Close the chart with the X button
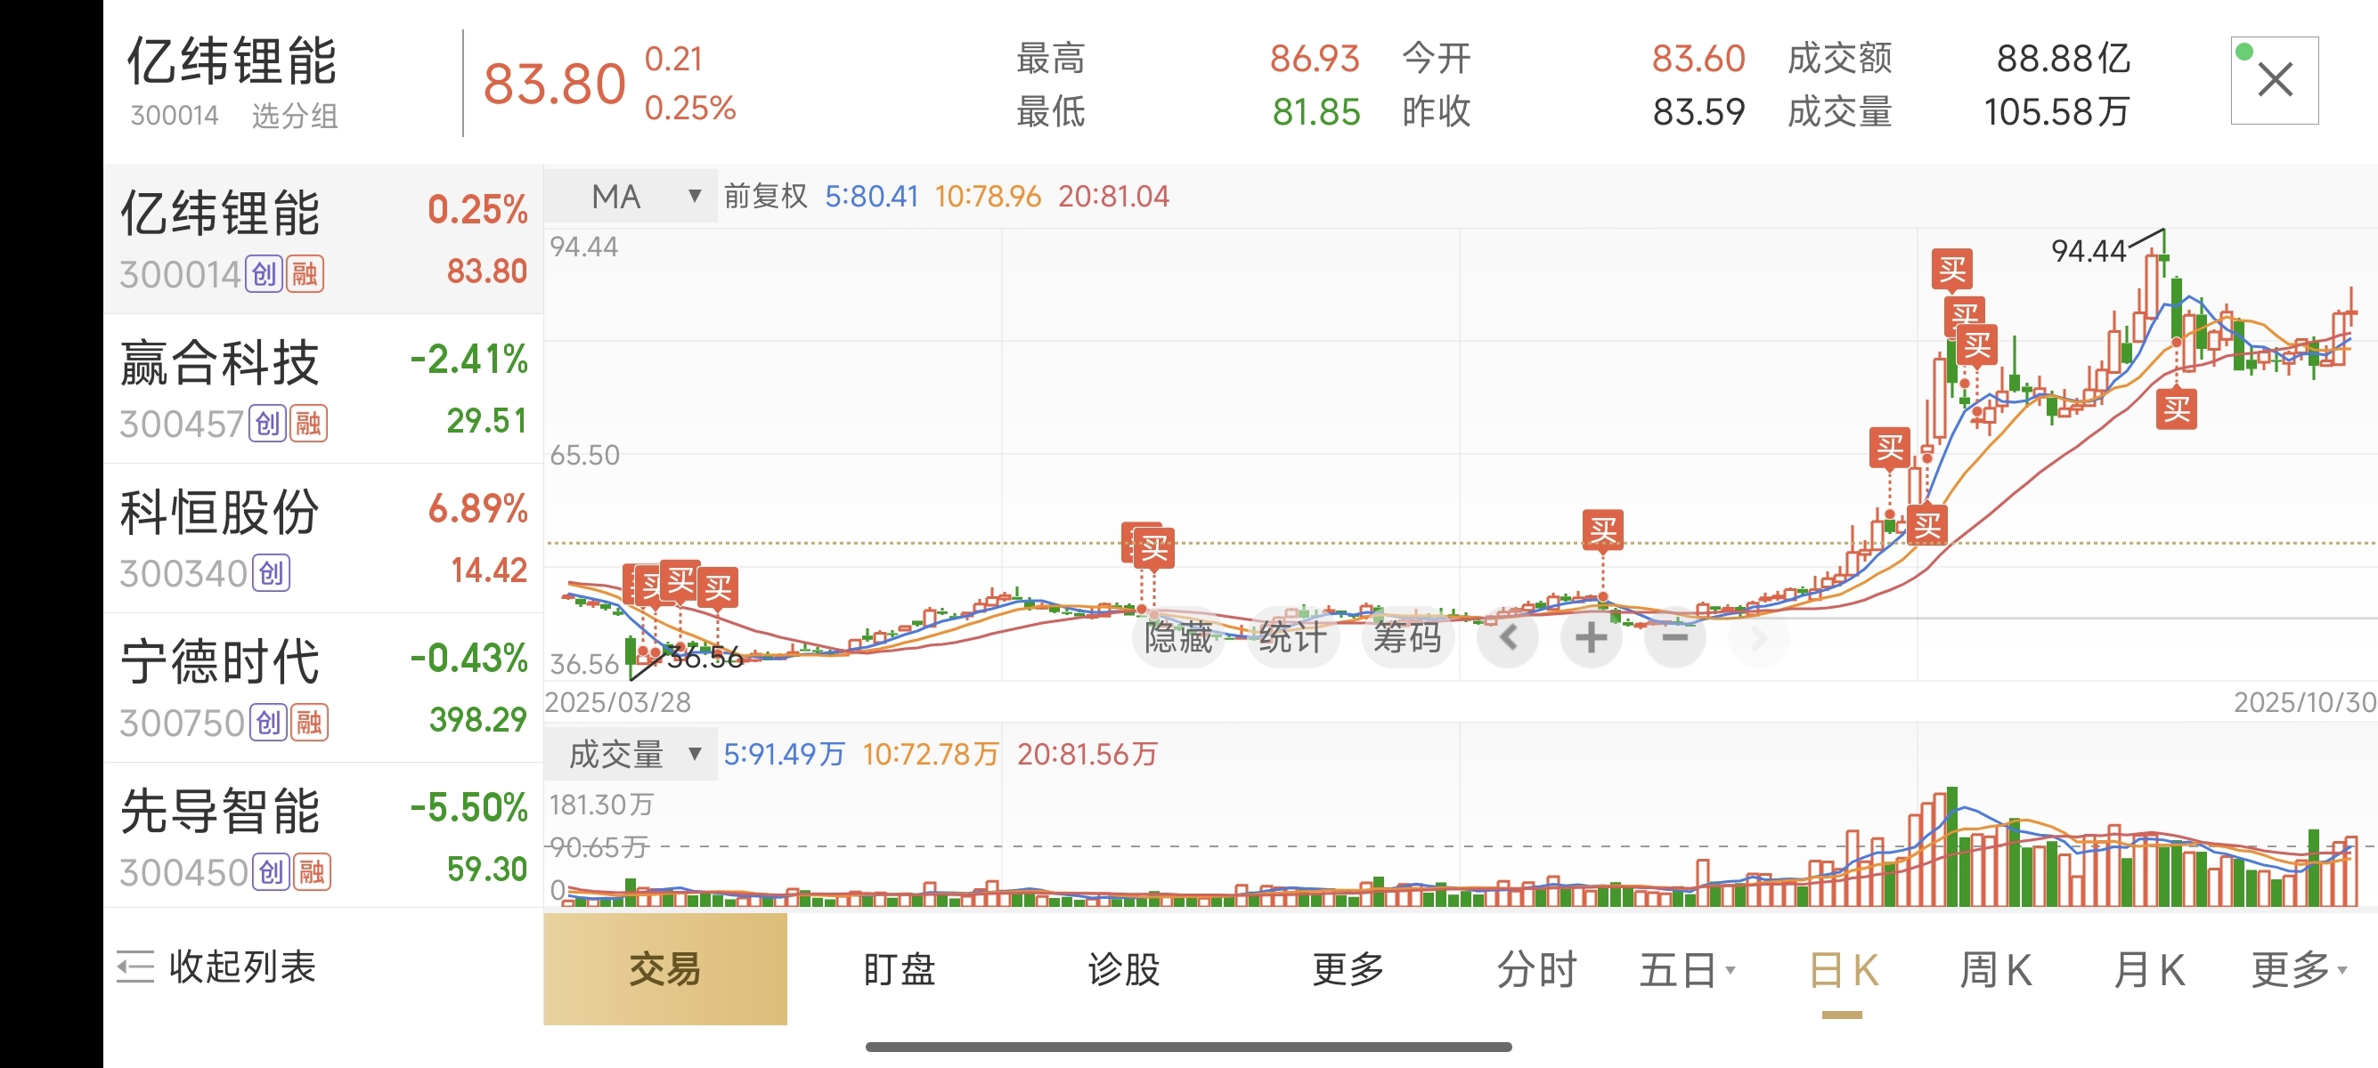The height and width of the screenshot is (1068, 2378). coord(2274,80)
